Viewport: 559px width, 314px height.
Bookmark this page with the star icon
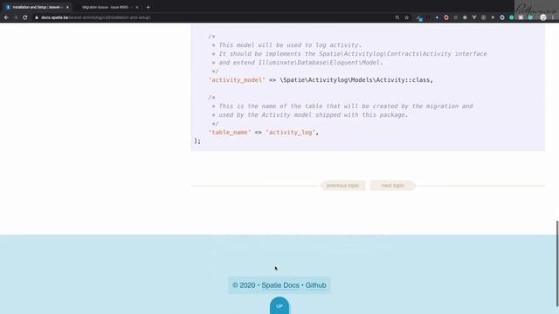coord(407,17)
